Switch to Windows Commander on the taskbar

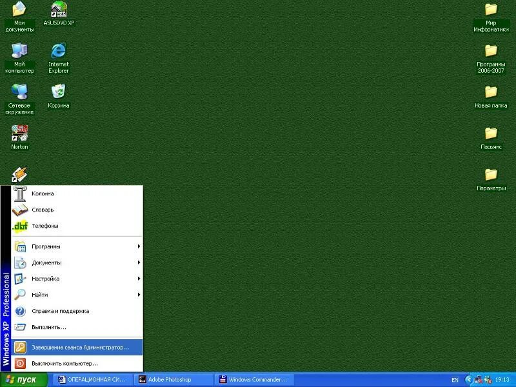point(254,380)
